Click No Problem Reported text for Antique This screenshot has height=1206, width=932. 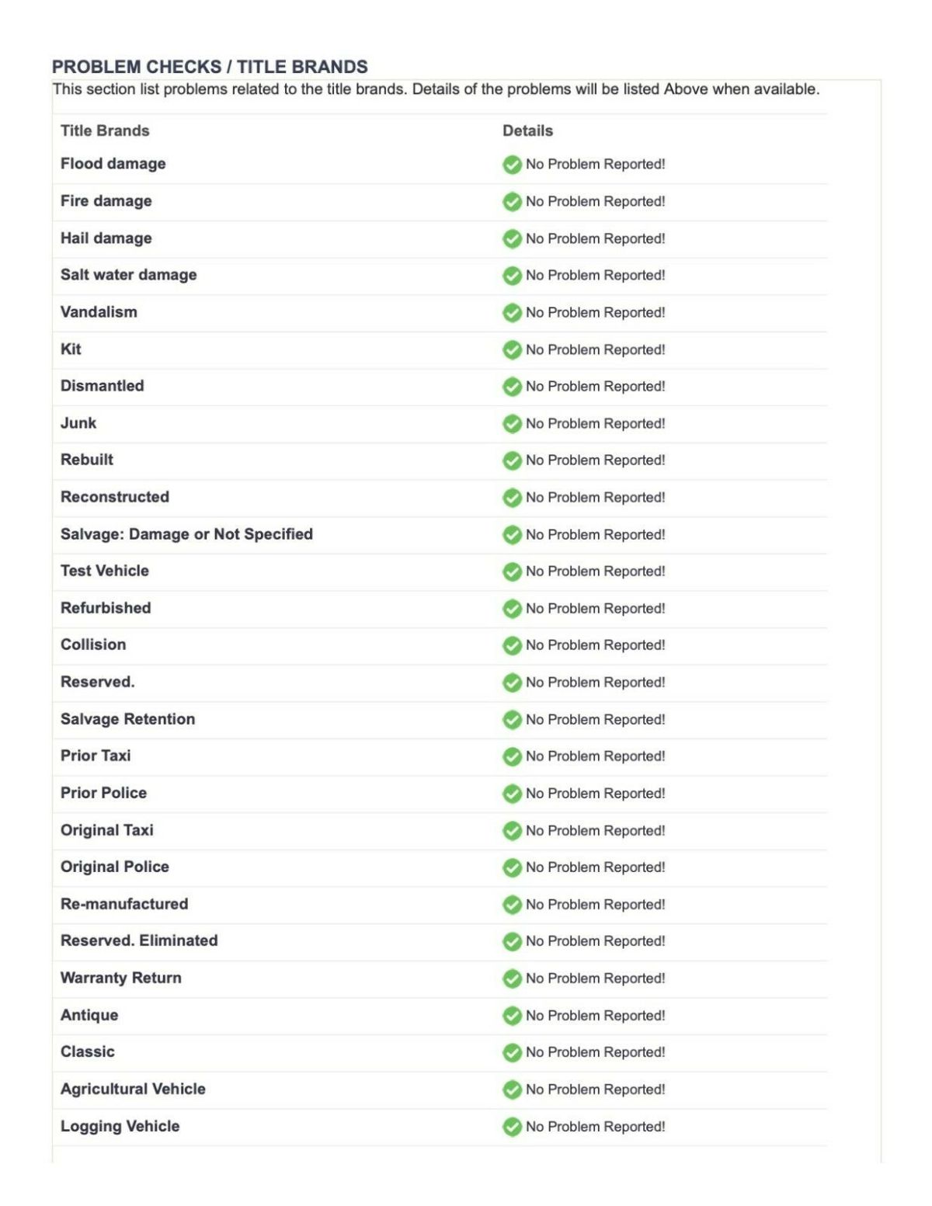coord(595,1016)
